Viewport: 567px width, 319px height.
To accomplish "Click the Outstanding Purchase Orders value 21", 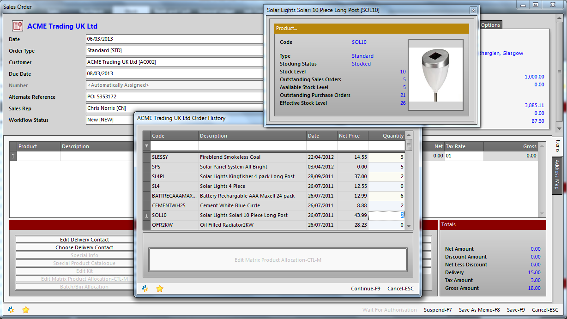I will pos(403,95).
